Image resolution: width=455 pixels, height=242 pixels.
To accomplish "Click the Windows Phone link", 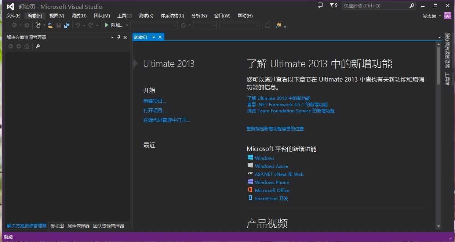I will coord(272,183).
